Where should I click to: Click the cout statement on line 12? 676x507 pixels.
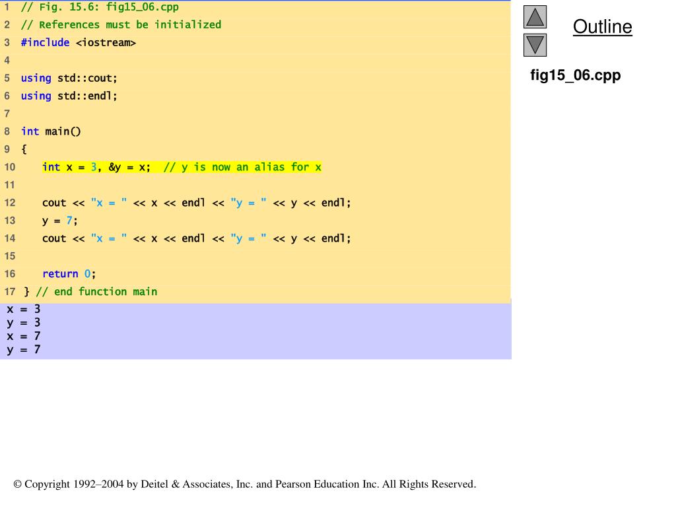point(197,203)
